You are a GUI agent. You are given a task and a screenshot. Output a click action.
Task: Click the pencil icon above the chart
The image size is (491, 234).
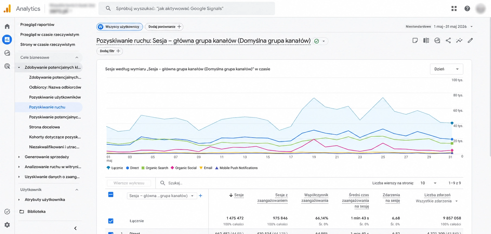point(470,41)
